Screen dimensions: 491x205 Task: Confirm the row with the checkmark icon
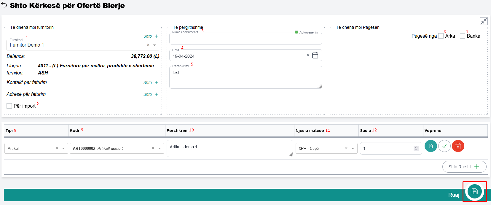[x=444, y=146]
